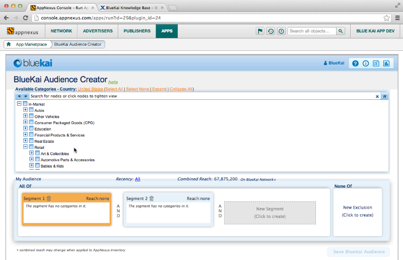
Task: Click the bluekai logo
Action: (33, 63)
